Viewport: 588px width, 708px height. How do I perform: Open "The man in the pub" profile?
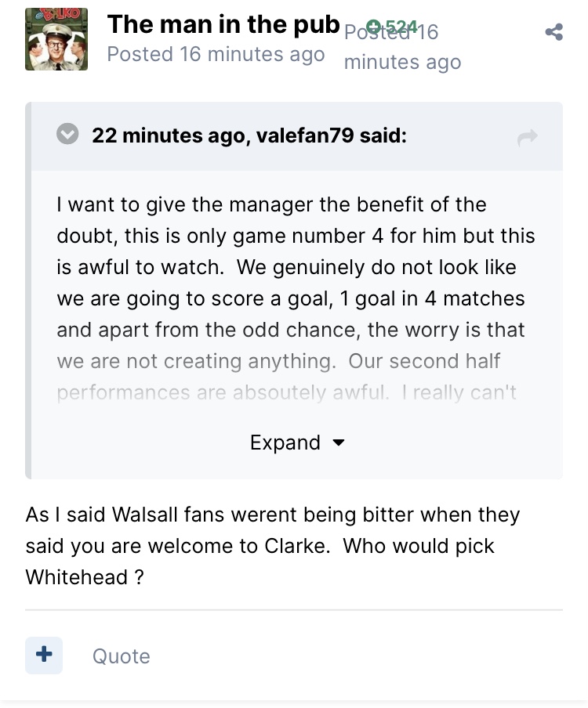pyautogui.click(x=223, y=24)
